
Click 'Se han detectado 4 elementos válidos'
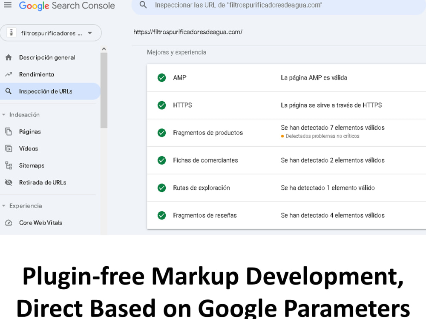pos(333,215)
